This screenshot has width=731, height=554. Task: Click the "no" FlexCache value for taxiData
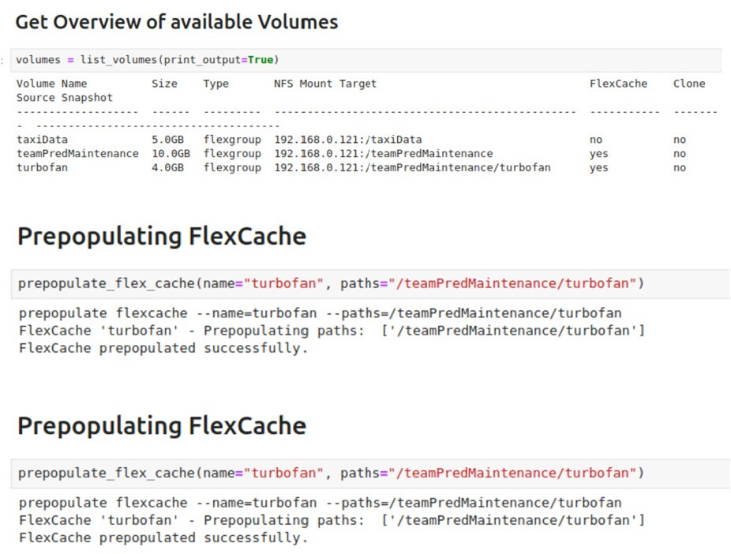point(596,140)
